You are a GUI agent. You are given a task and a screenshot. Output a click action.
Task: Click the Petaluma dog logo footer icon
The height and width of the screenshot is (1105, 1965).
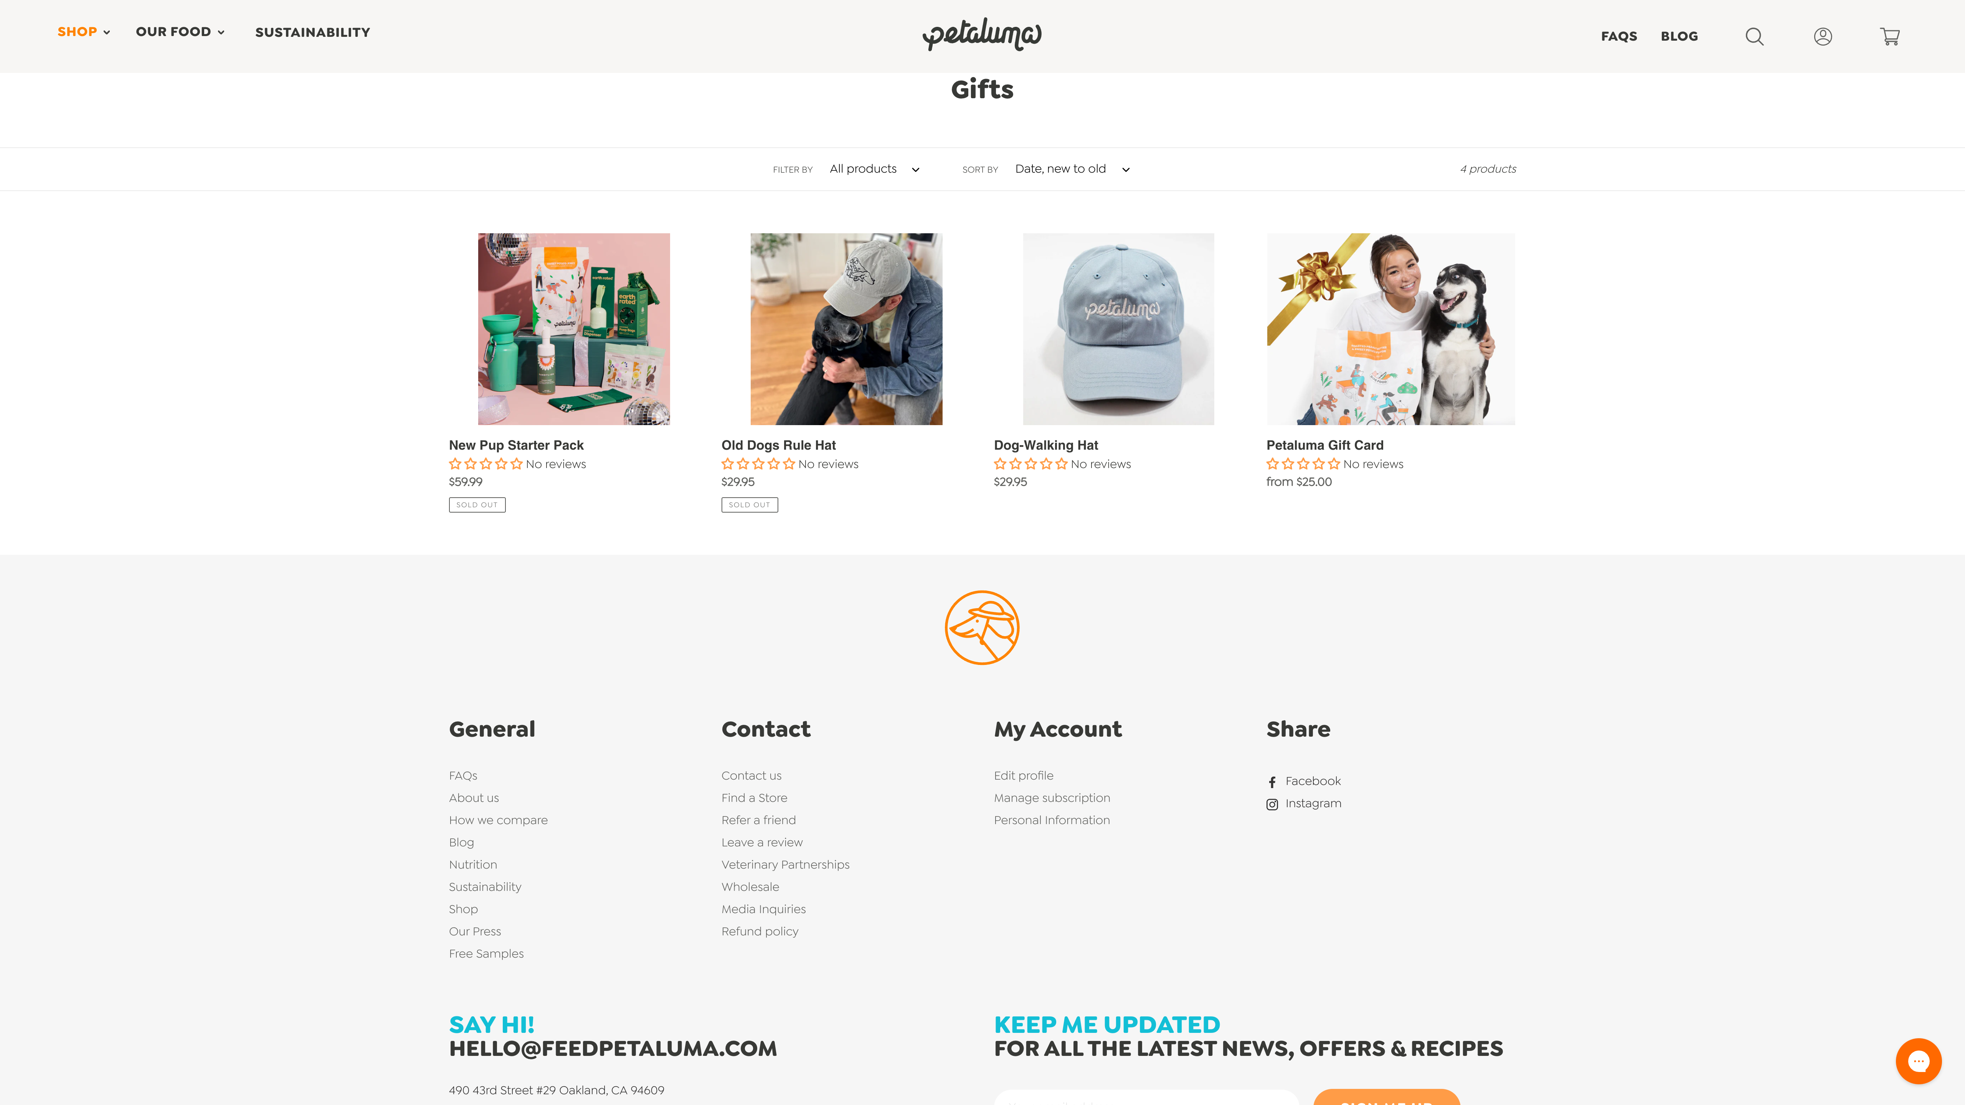point(982,627)
